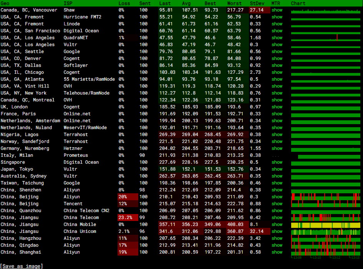The width and height of the screenshot is (363, 269).
Task: Open show link for Chicago Cogent
Action: pyautogui.click(x=277, y=72)
